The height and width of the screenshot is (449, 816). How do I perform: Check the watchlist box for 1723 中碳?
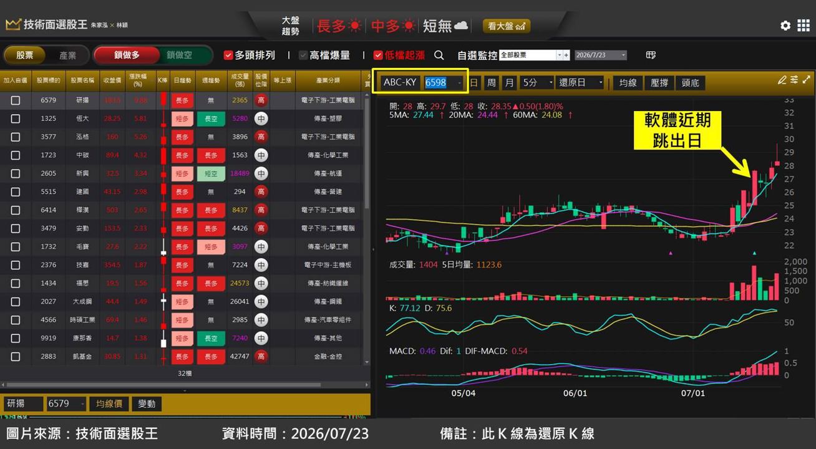[x=16, y=155]
